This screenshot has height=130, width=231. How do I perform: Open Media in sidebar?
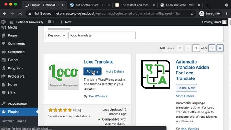[x=13, y=27]
